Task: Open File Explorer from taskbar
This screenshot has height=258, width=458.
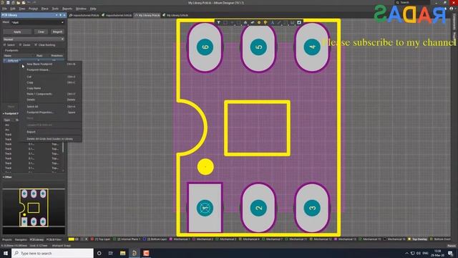Action: point(122,253)
